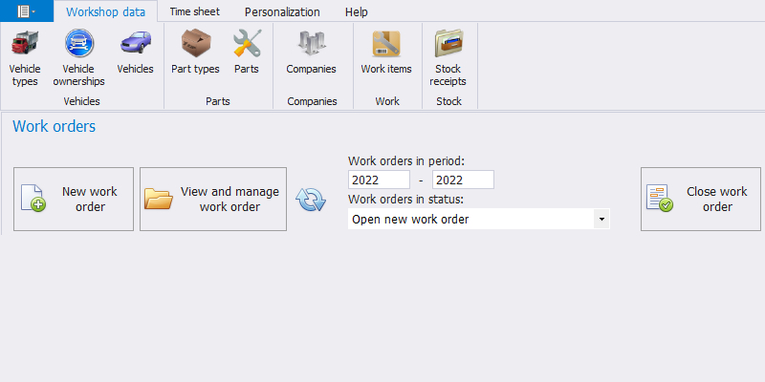
Task: Open Work items in ribbon
Action: [x=386, y=45]
